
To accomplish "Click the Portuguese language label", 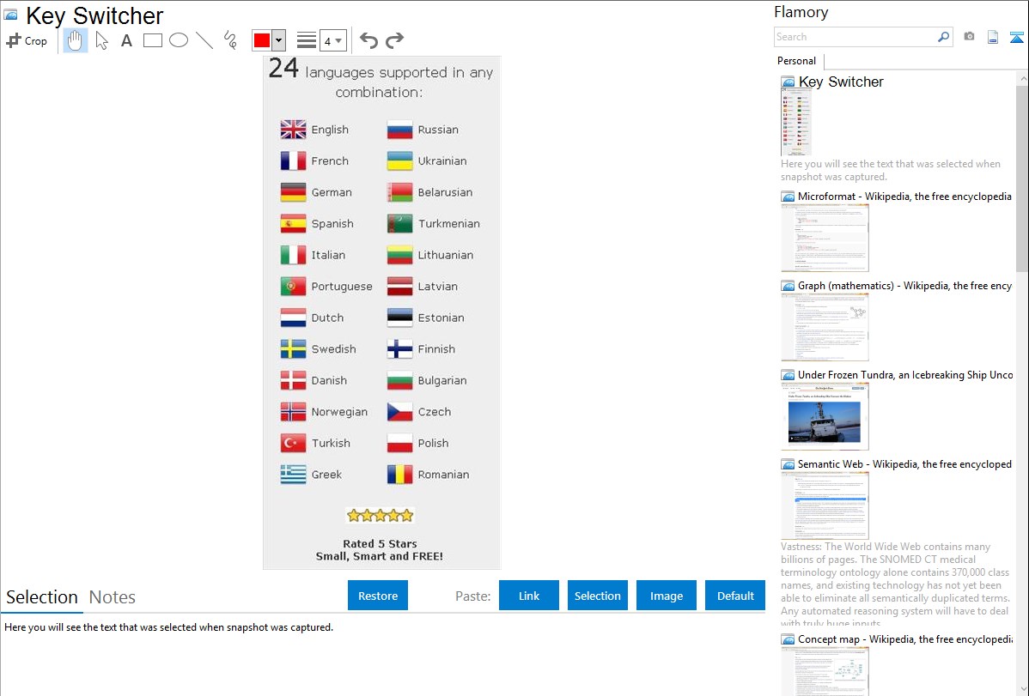I will point(342,287).
